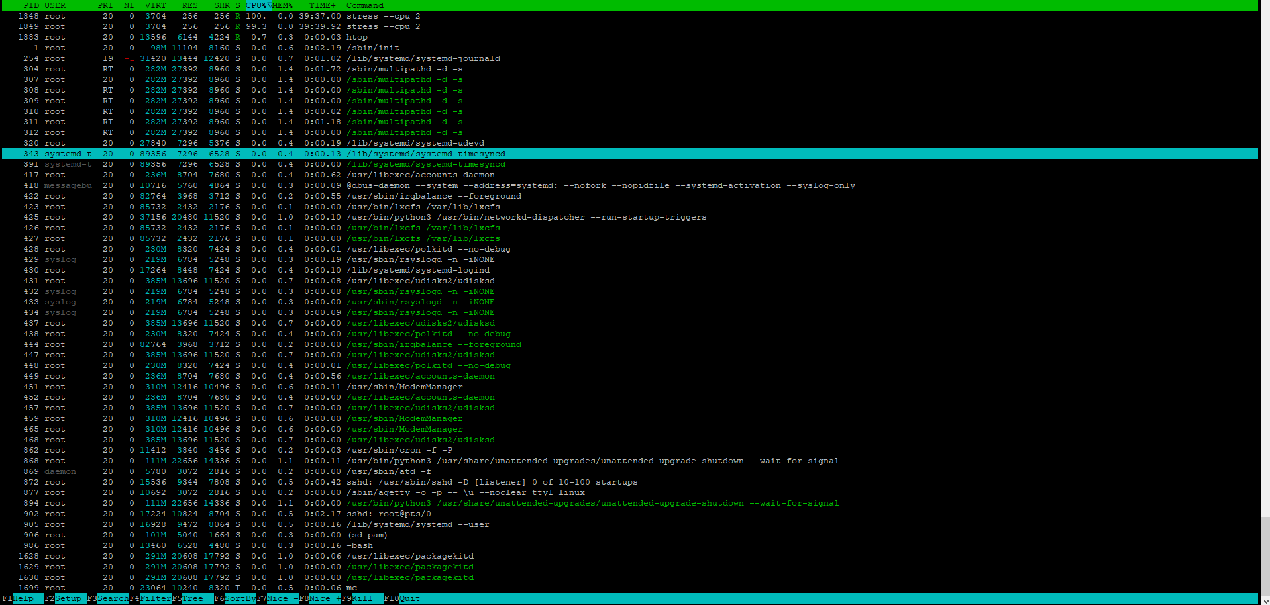Select the /usr/sbin/ModemManager process with PID 451
The image size is (1270, 605).
point(629,387)
